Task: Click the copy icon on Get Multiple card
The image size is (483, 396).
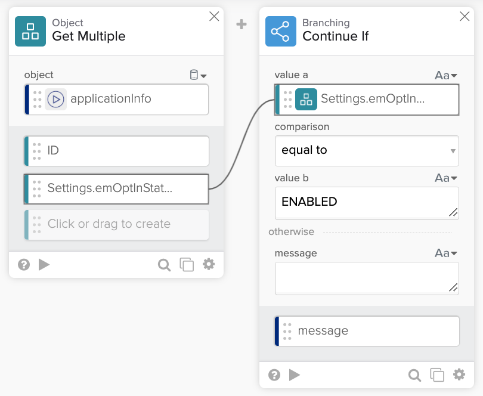Action: [187, 264]
